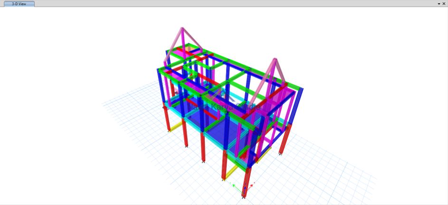Click the support under the leftmost red column

click(x=169, y=130)
